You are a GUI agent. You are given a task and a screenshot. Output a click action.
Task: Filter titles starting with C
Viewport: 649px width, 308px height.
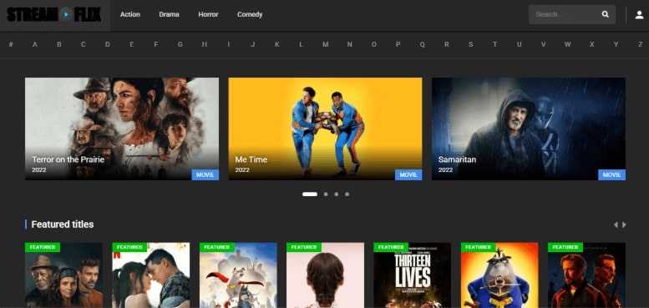[x=84, y=44]
